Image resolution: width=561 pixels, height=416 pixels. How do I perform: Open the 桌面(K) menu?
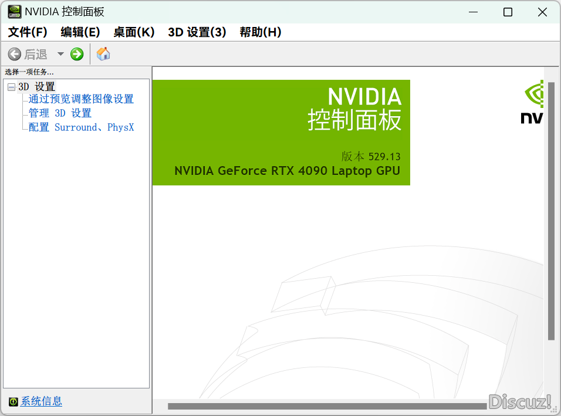[134, 32]
